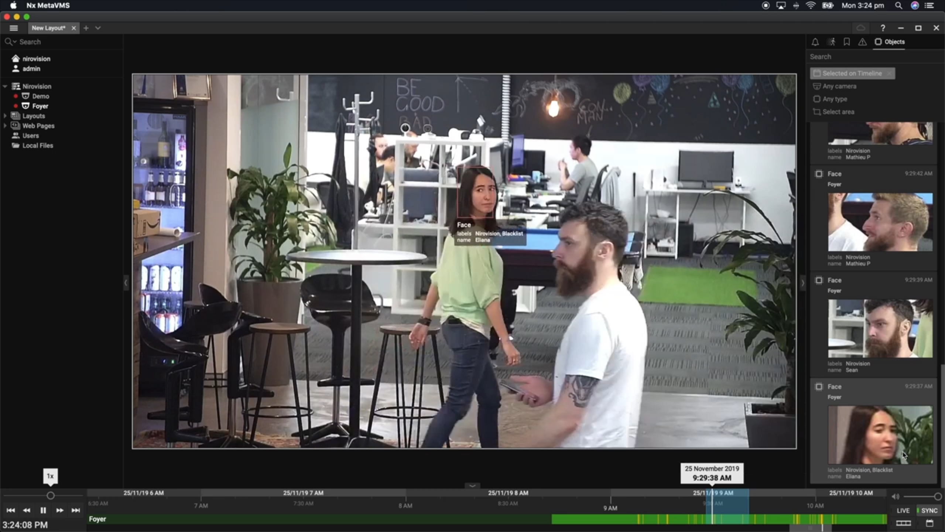This screenshot has width=945, height=532.
Task: Open the Any type filter dropdown
Action: [x=835, y=99]
